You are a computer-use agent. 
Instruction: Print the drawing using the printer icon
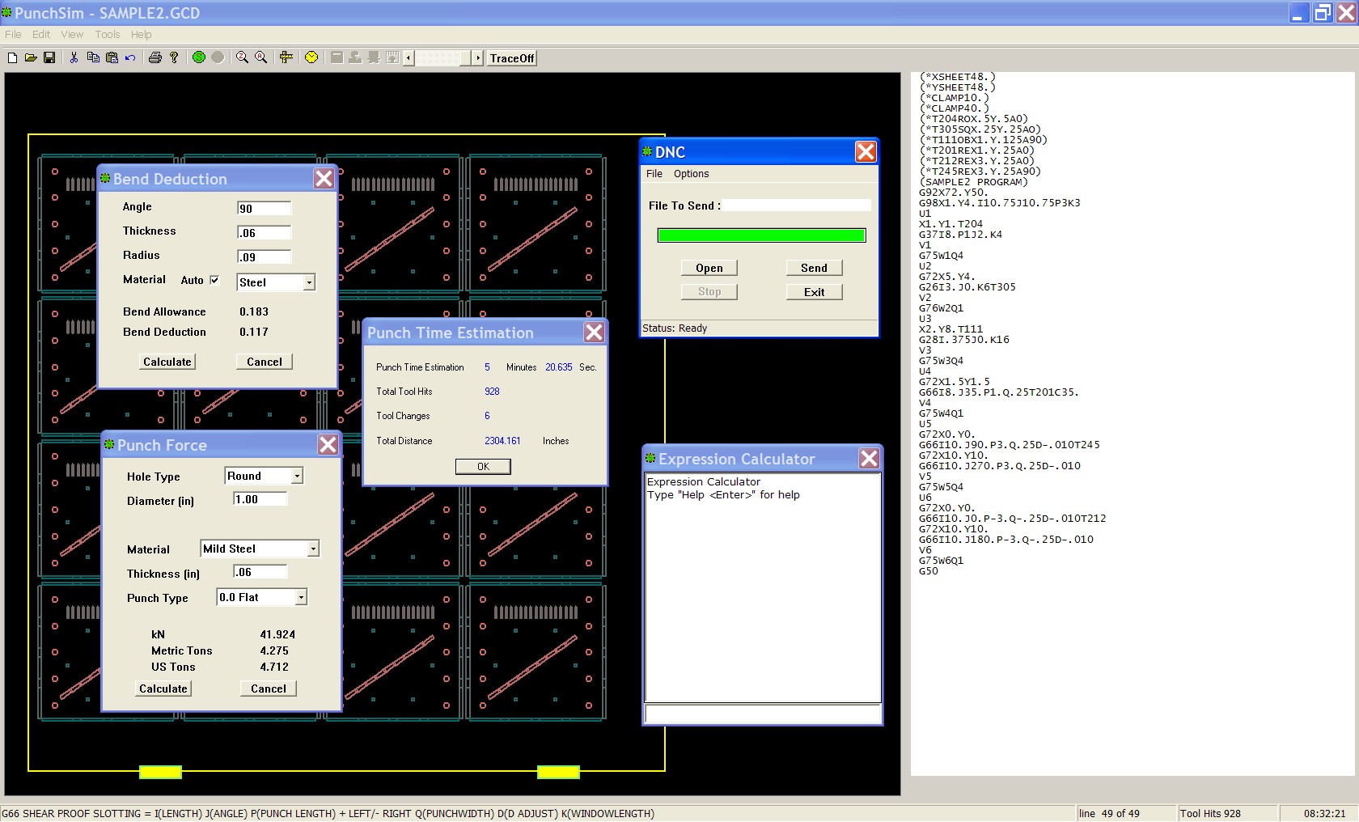click(x=155, y=57)
